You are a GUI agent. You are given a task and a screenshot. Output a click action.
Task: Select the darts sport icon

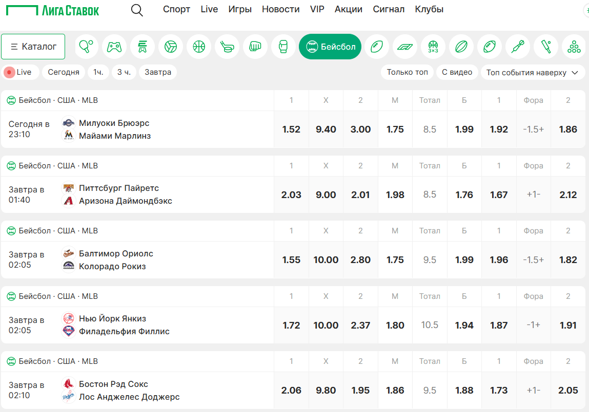[518, 47]
